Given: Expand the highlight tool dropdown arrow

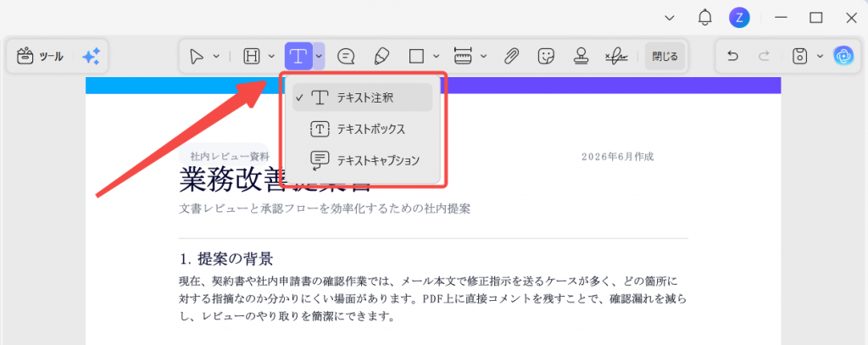Looking at the screenshot, I should click(271, 56).
